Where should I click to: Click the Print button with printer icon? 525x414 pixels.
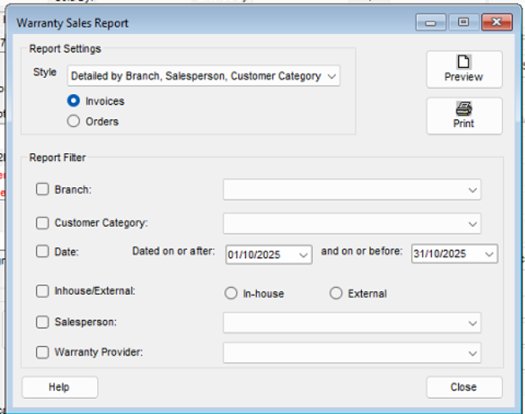pyautogui.click(x=464, y=116)
